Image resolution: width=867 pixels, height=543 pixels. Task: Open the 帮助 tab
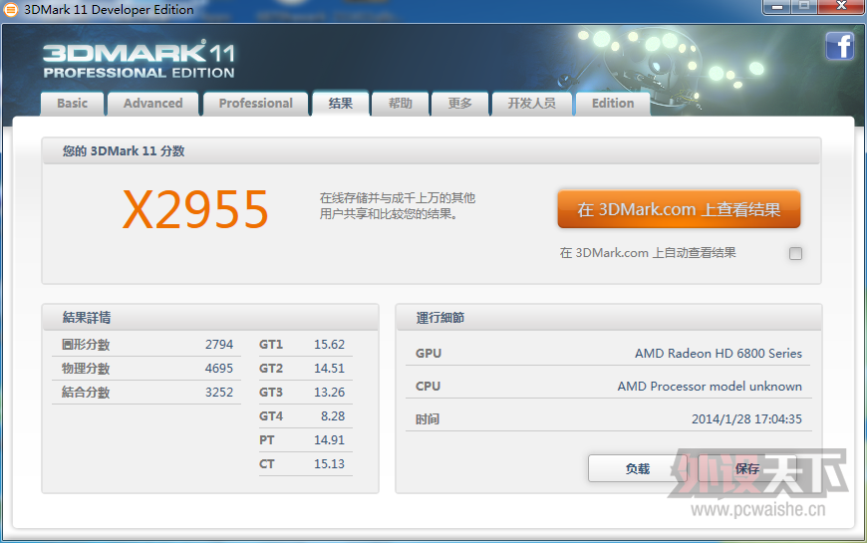[401, 104]
